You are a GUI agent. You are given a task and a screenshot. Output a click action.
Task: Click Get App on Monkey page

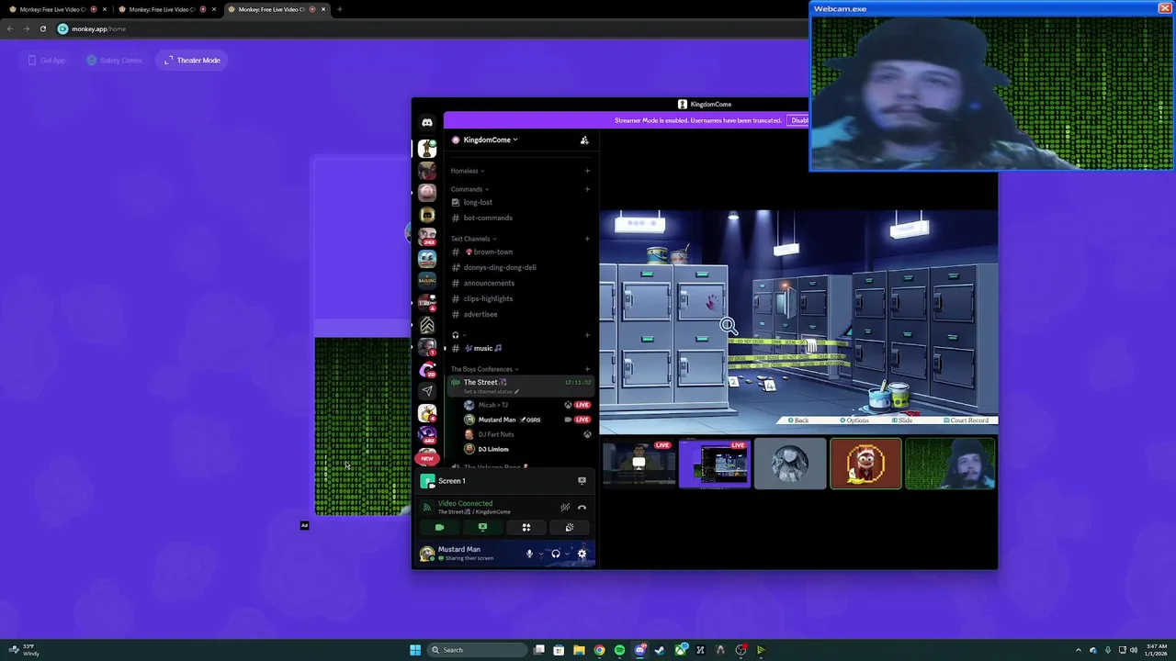(46, 61)
